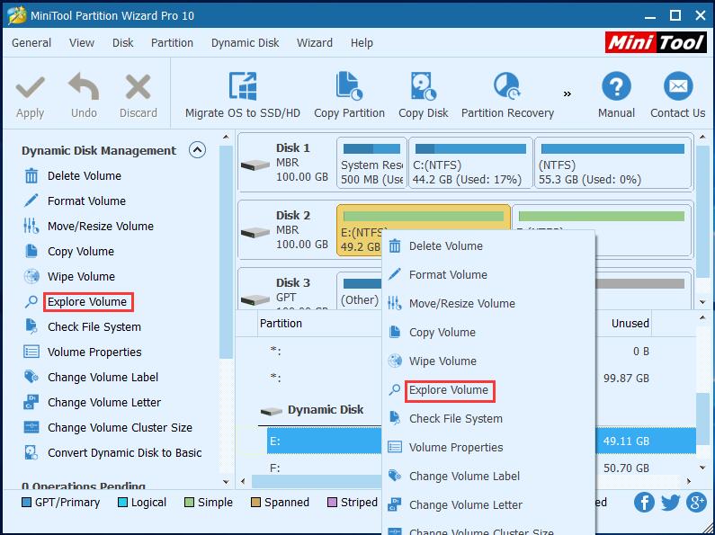Open the Facebook social icon
This screenshot has width=715, height=535.
pos(644,503)
